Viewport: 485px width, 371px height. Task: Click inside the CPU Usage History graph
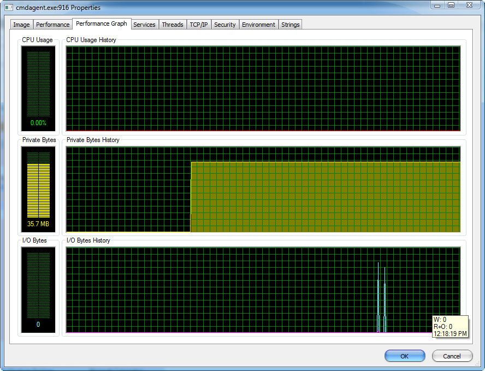coord(263,89)
